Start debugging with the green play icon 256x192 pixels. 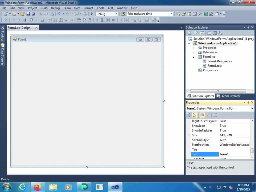pos(92,14)
